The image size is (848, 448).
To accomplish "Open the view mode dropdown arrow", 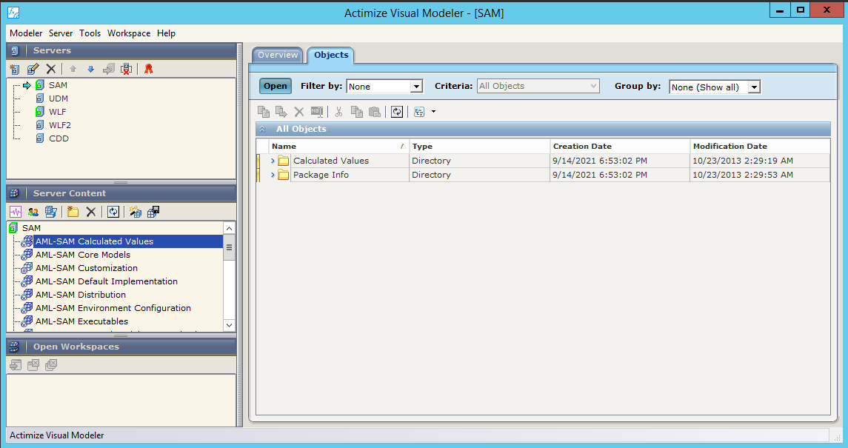I will click(x=433, y=112).
